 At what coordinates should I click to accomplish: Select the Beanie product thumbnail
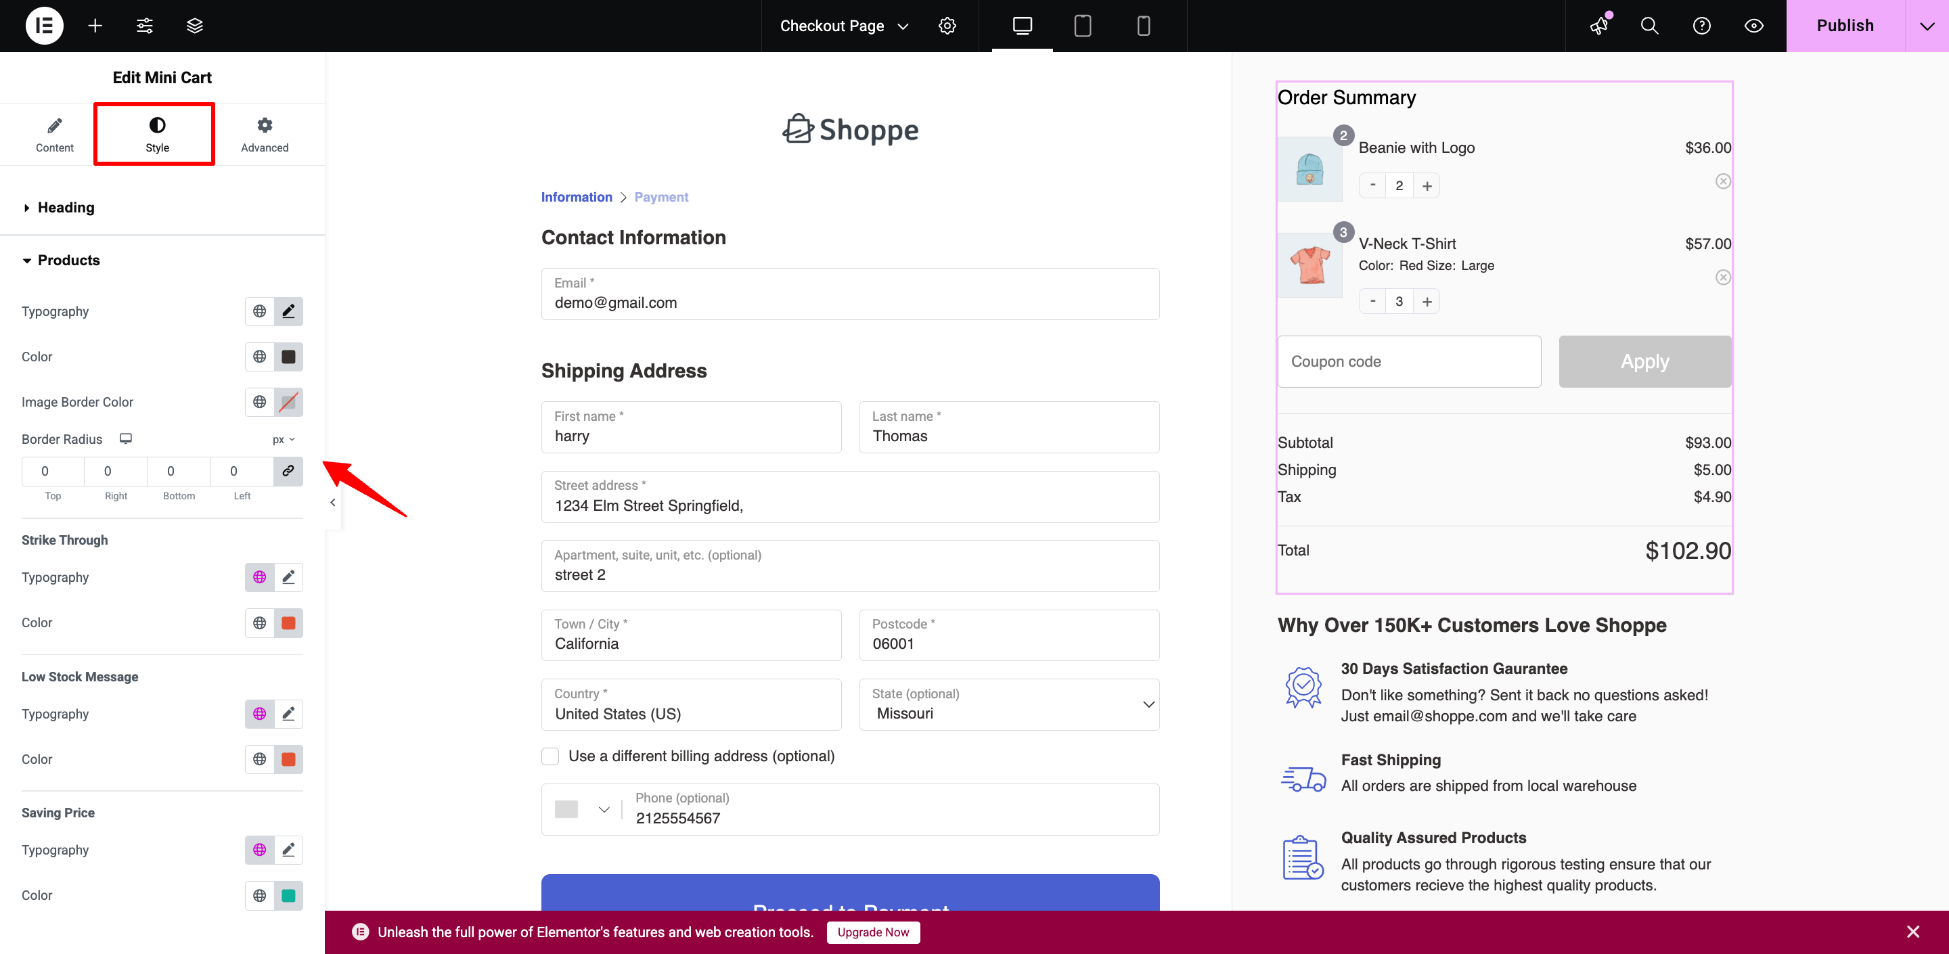(x=1309, y=168)
